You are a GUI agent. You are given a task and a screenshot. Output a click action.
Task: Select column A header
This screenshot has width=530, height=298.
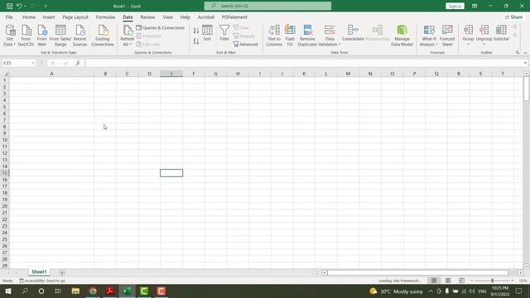tap(51, 74)
